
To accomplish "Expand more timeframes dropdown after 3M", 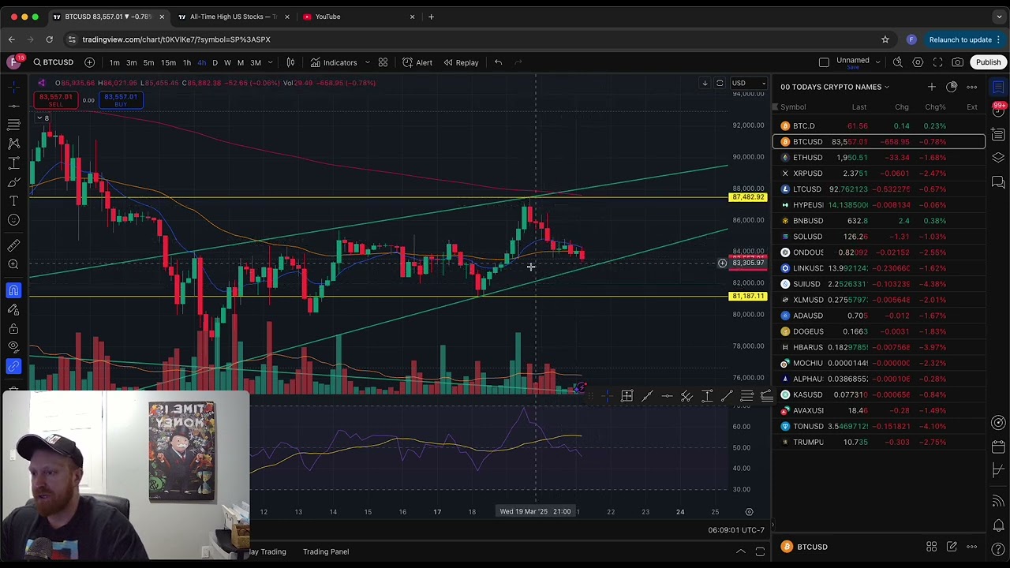I will point(270,62).
